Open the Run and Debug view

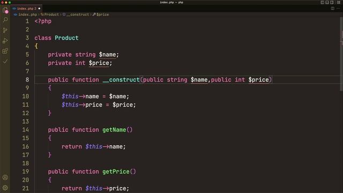coord(5,41)
